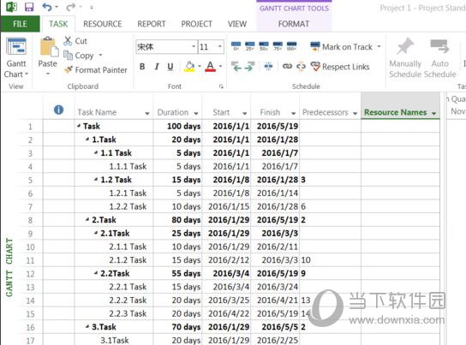Open Predecessors column filter dropdown

(355, 113)
